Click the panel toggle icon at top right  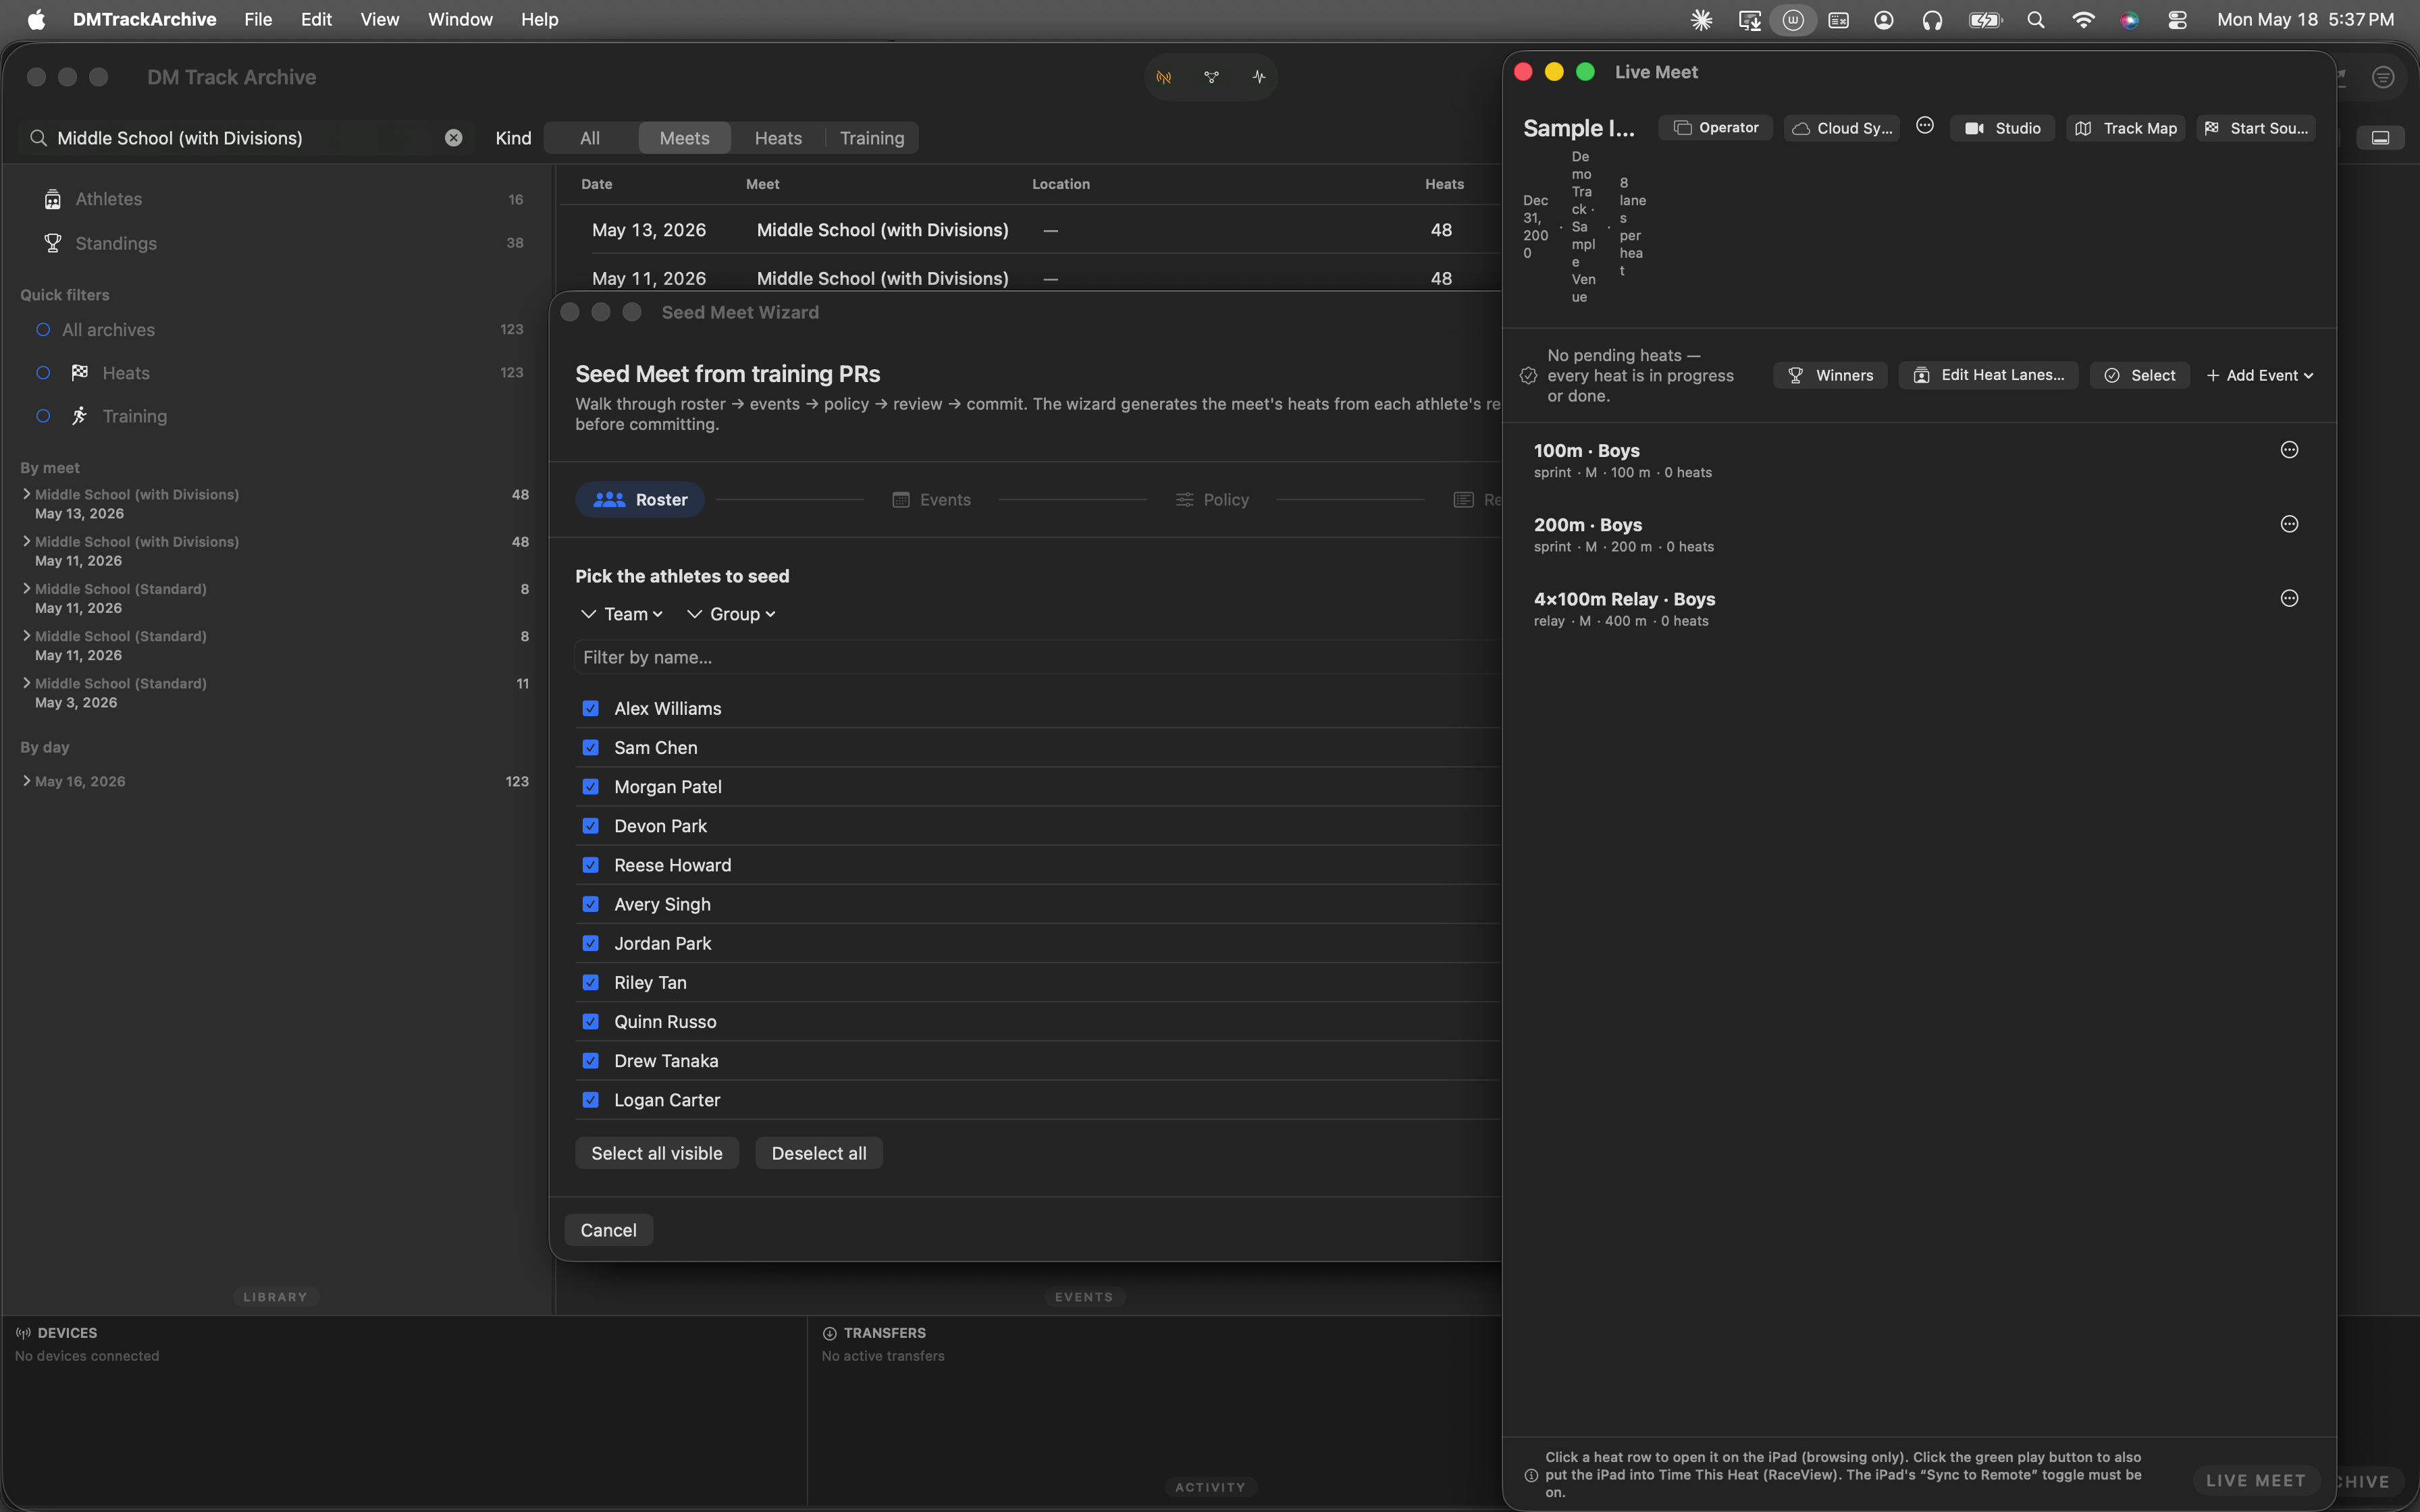pyautogui.click(x=2380, y=138)
